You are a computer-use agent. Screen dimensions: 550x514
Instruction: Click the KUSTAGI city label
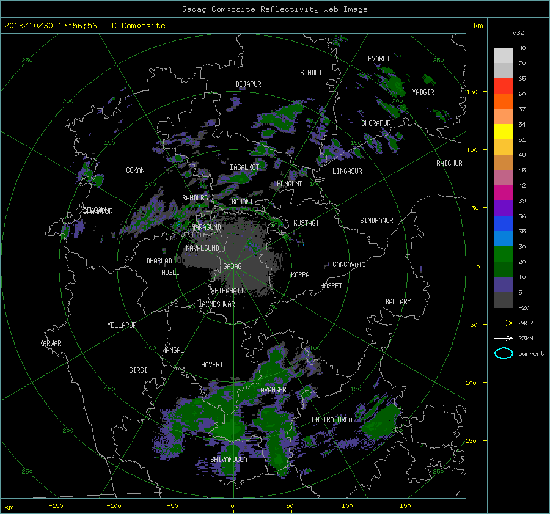(306, 223)
